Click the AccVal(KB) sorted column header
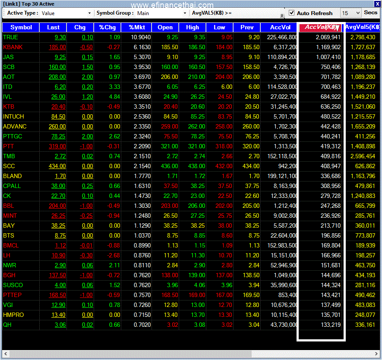Image resolution: width=382 pixels, height=360 pixels. (321, 27)
